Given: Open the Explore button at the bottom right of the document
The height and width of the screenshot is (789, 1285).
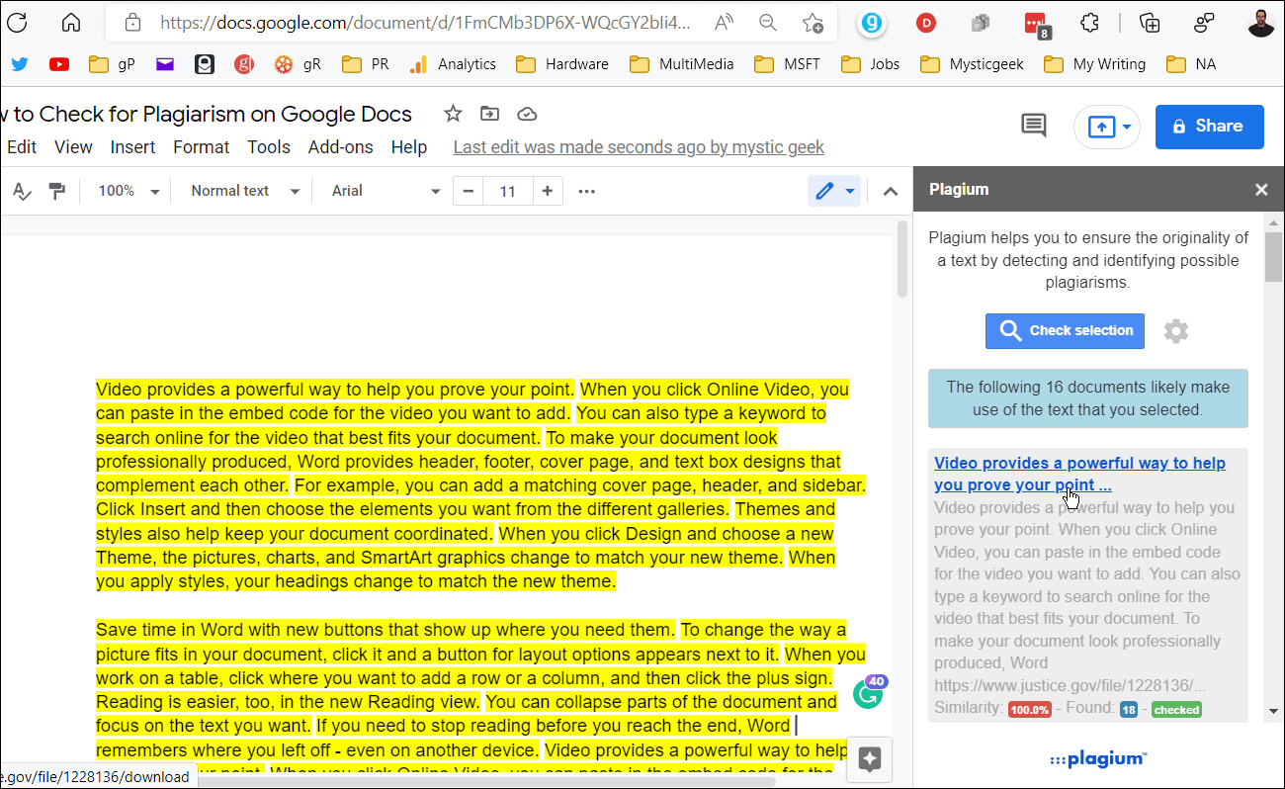Looking at the screenshot, I should pos(870,759).
